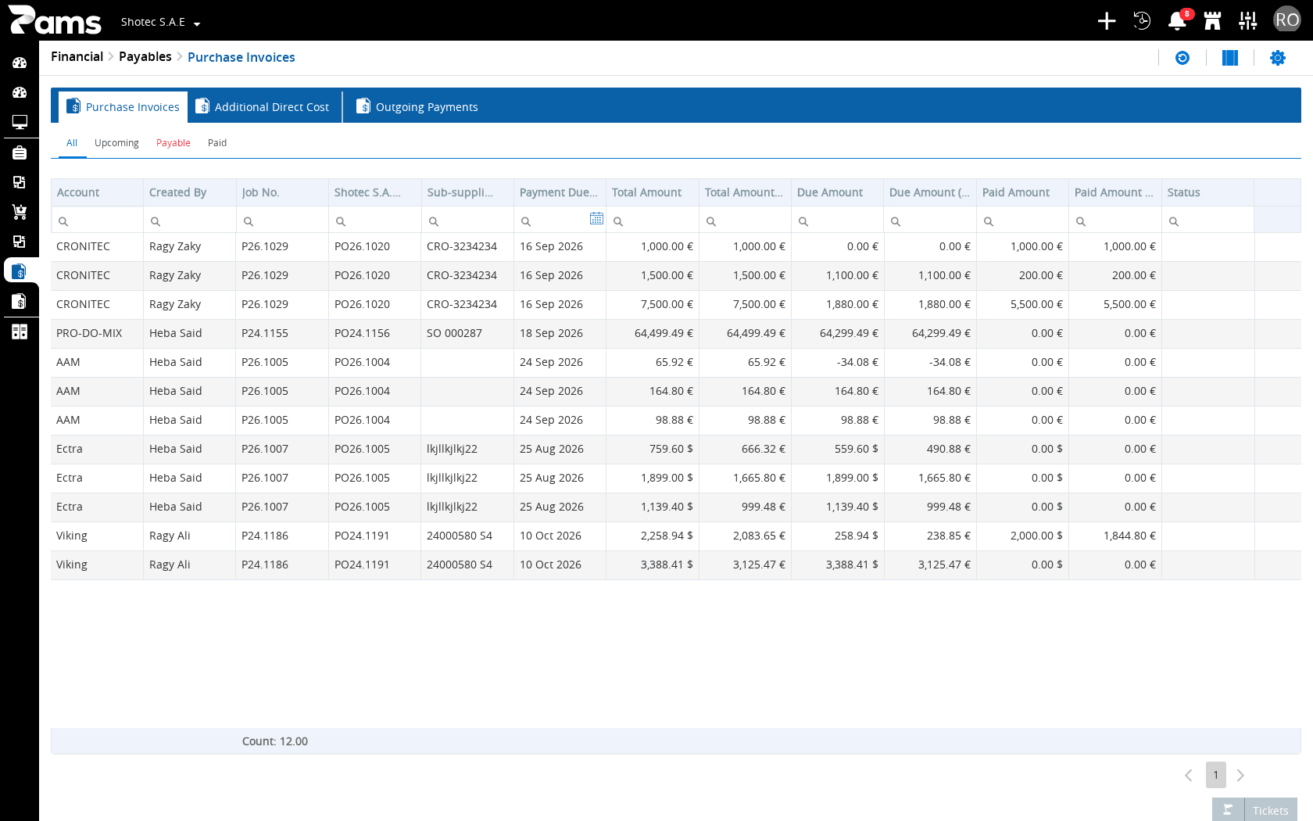Open the RO user avatar menu
The height and width of the screenshot is (821, 1313).
(x=1286, y=20)
